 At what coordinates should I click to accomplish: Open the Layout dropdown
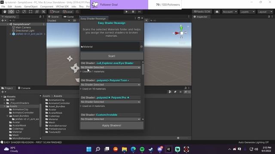pos(265,12)
